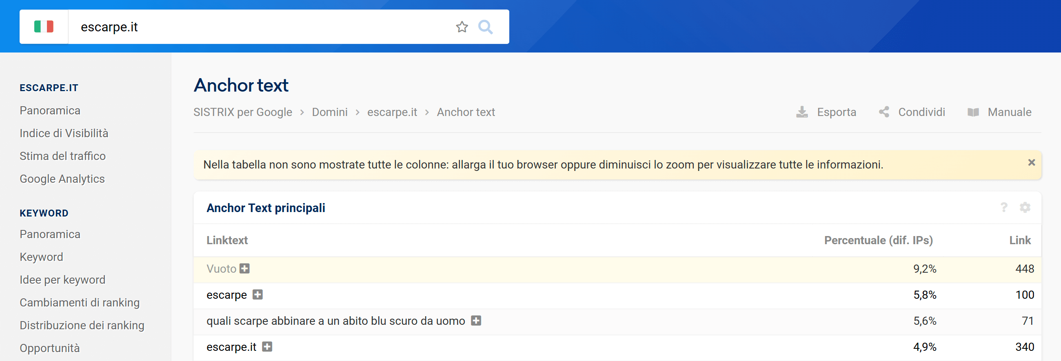Open Distribuzione dei ranking in sidebar

[x=82, y=325]
